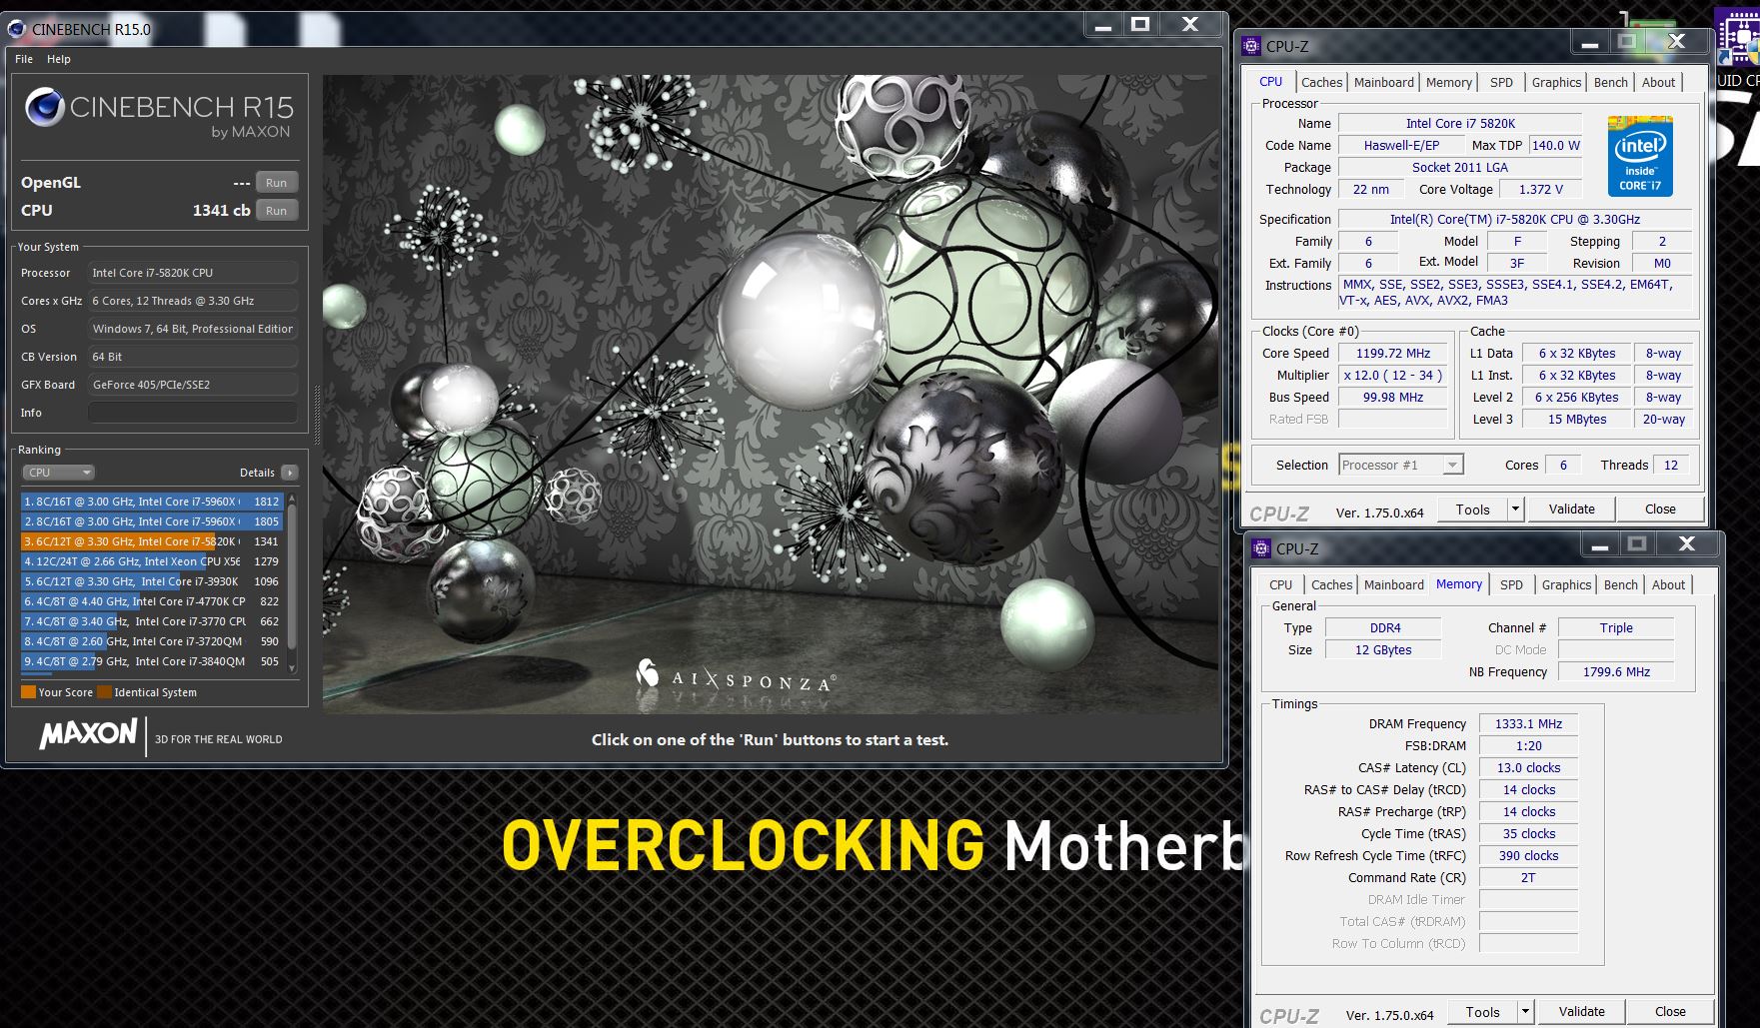
Task: Open the Processor #1 selection dropdown
Action: [1401, 465]
